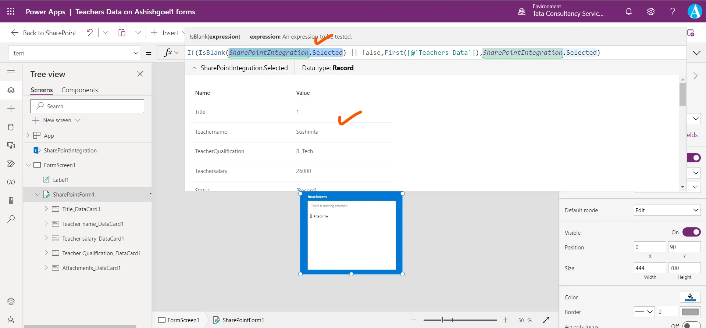Expand the formula bar chevron
The width and height of the screenshot is (706, 328).
pyautogui.click(x=696, y=53)
